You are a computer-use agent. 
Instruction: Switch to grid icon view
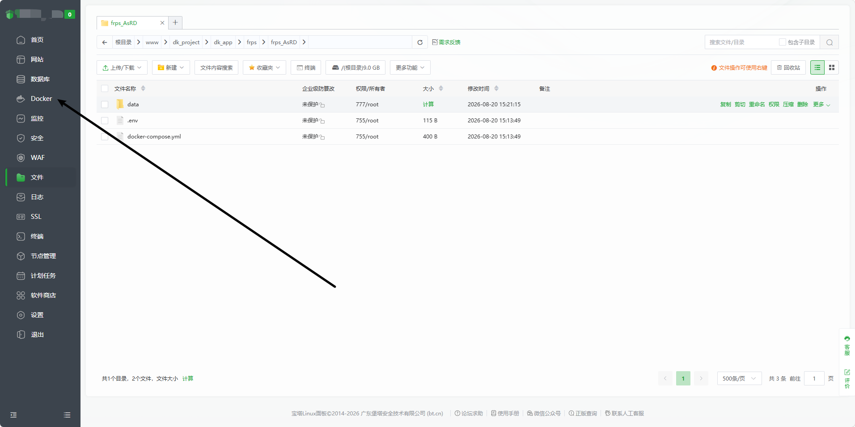click(x=832, y=67)
